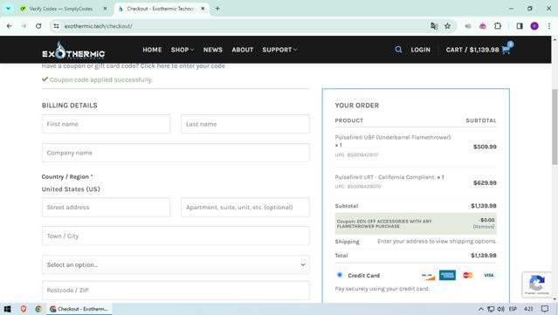Open the volume control in the system tray
This screenshot has width=558, height=315.
[x=500, y=309]
